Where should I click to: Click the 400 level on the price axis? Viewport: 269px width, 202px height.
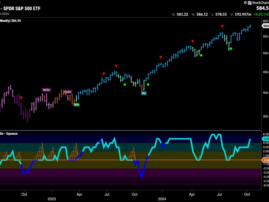coord(266,93)
